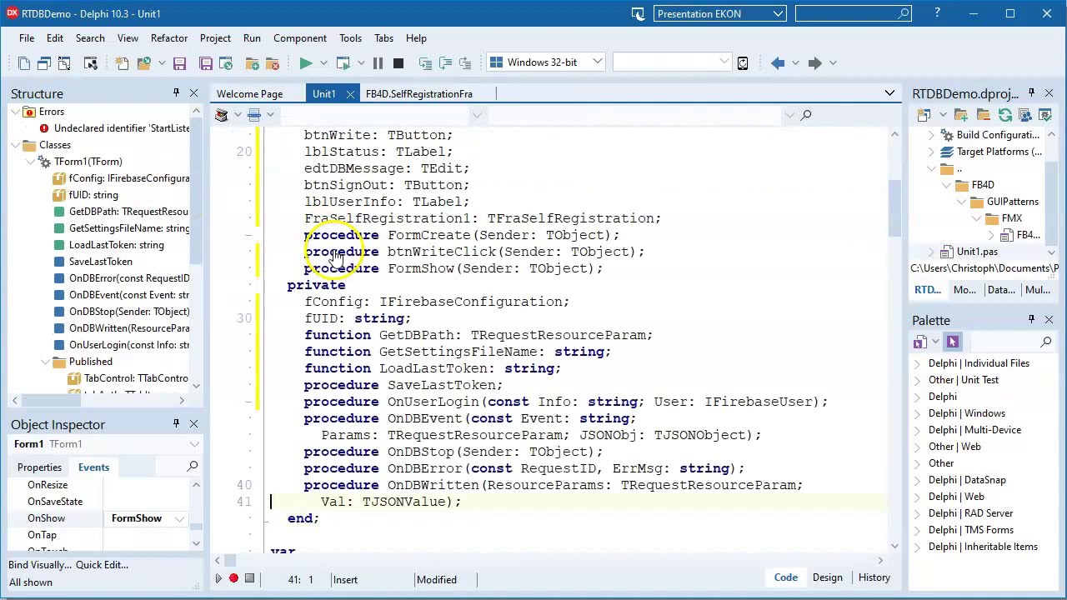Open the Refactor menu
The image size is (1067, 600).
[x=169, y=38]
